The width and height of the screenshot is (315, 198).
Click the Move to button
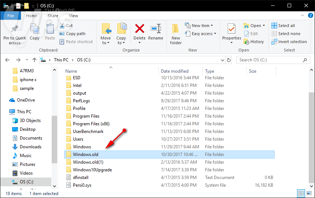106,34
